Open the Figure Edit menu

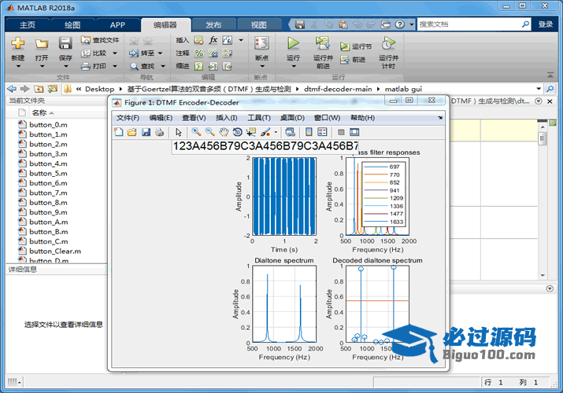(161, 118)
